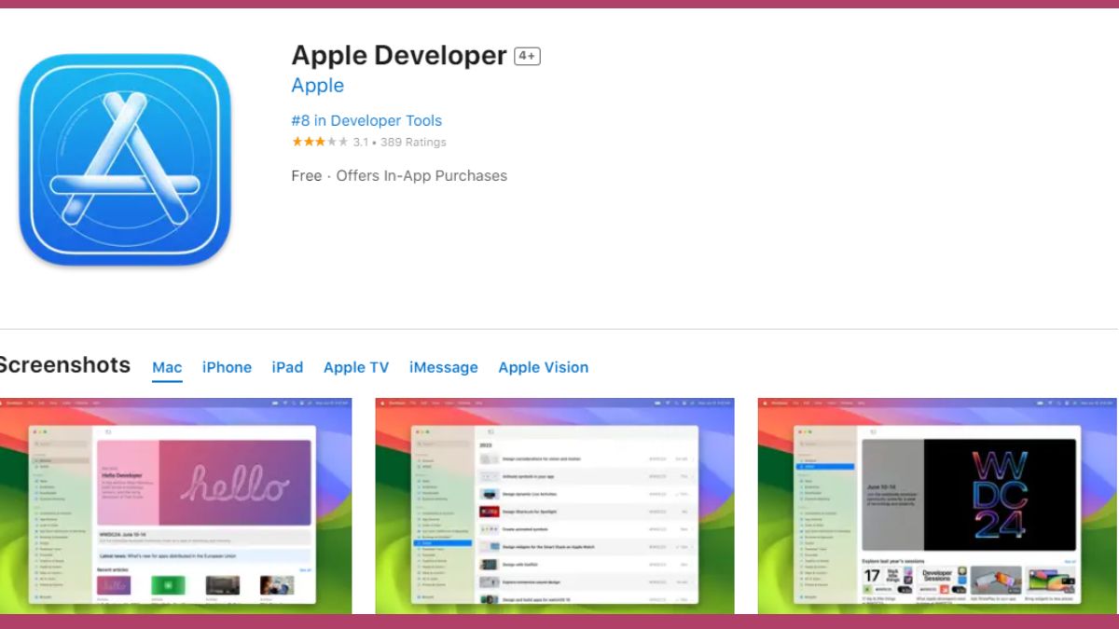Click the 4+ age rating badge
Screen dimensions: 1119x629
point(527,56)
